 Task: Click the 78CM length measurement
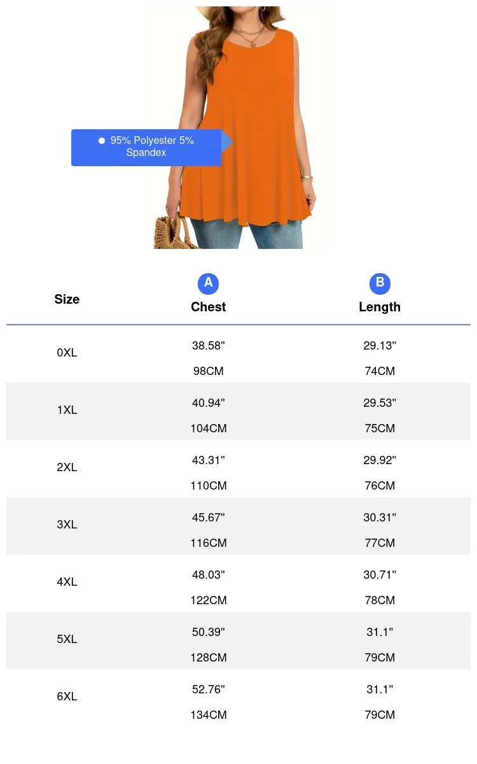(380, 600)
